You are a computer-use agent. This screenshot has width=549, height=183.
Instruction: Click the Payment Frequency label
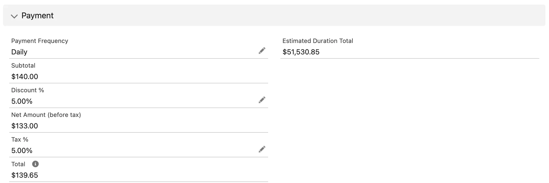[x=40, y=41]
